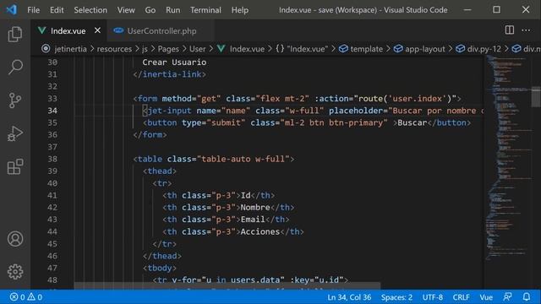Click CRLF end-of-line setting

[461, 297]
